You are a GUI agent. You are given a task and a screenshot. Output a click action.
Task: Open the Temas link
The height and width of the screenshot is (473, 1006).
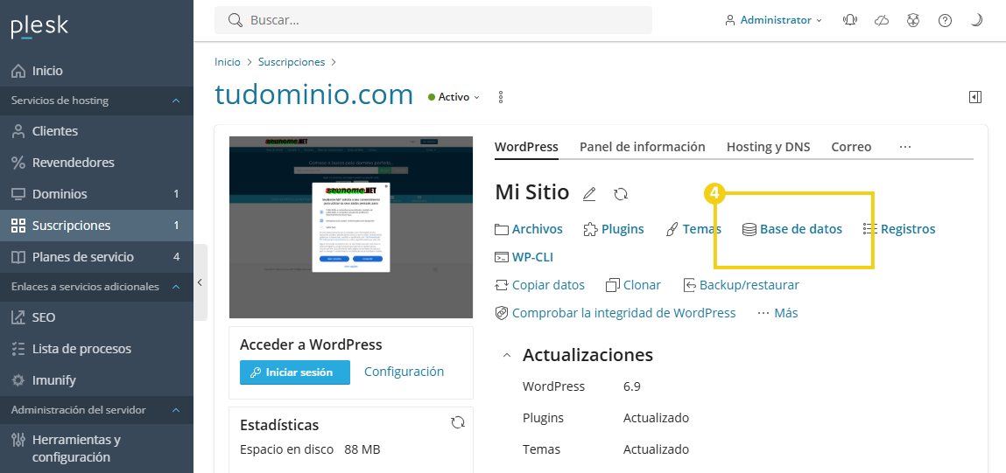[x=693, y=229]
